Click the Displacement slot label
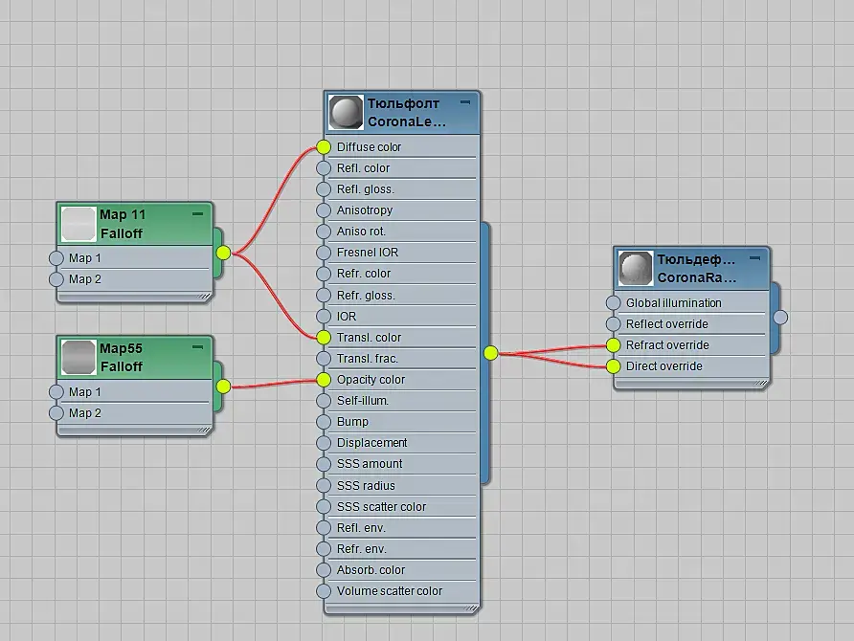This screenshot has width=854, height=641. [x=372, y=443]
